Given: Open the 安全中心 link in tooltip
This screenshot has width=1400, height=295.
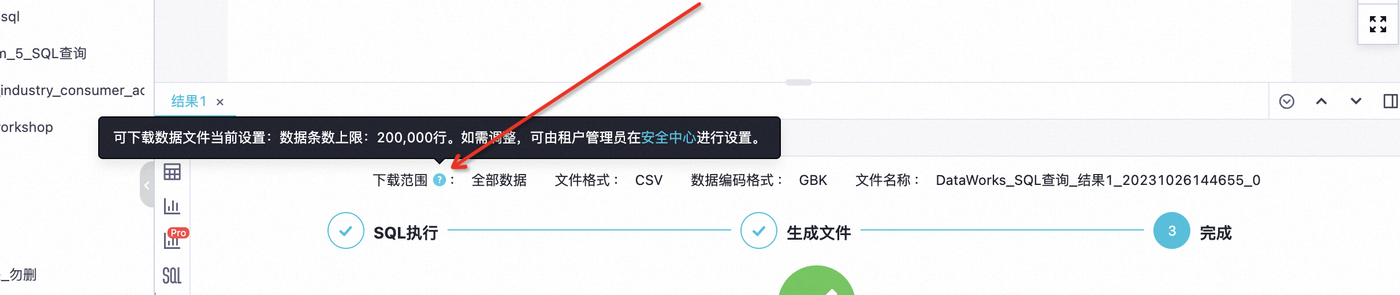Looking at the screenshot, I should click(x=668, y=138).
